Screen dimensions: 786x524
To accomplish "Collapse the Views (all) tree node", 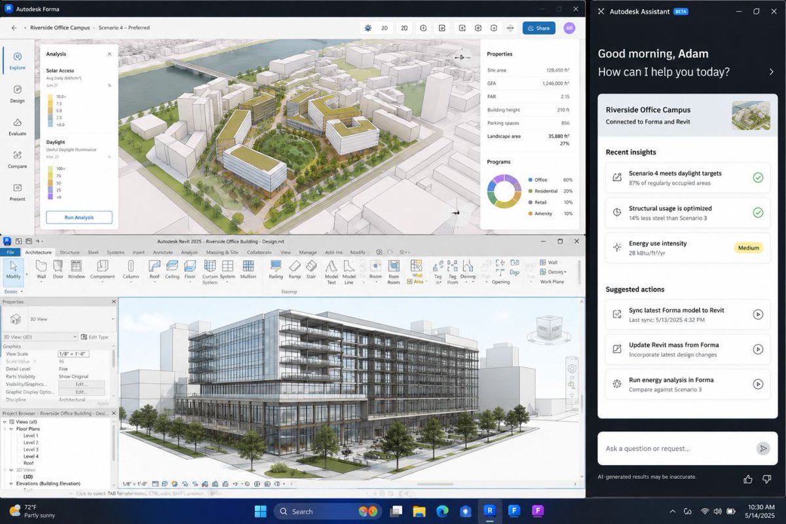I will tap(5, 422).
